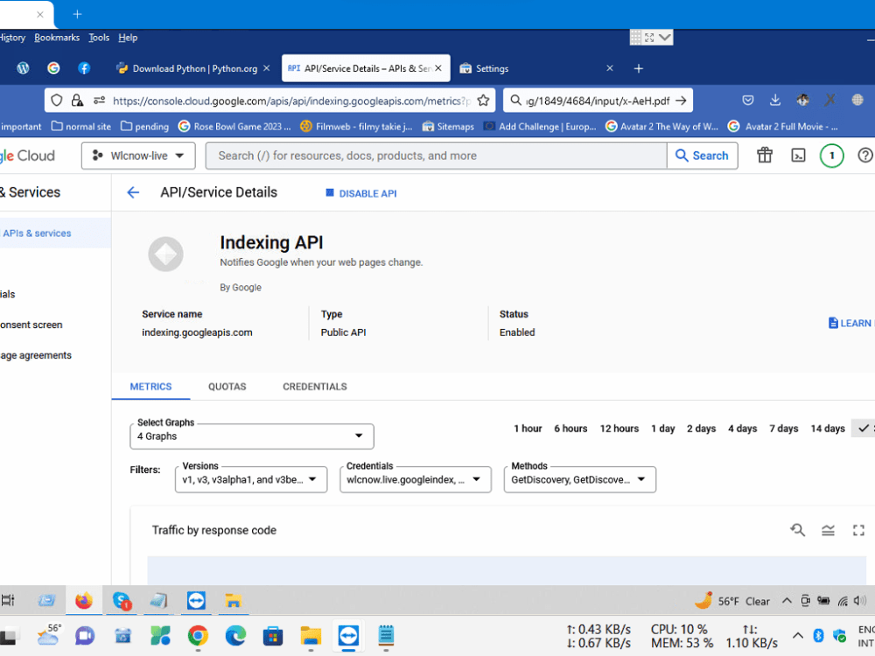Switch to the QUOTAS tab
875x656 pixels.
point(227,387)
